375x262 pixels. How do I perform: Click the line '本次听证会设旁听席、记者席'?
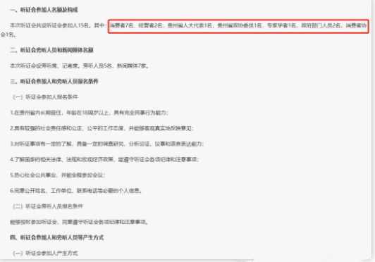click(44, 65)
